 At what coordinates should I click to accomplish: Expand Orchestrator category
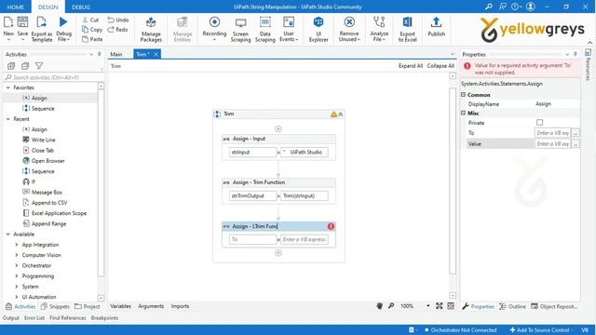click(x=17, y=265)
